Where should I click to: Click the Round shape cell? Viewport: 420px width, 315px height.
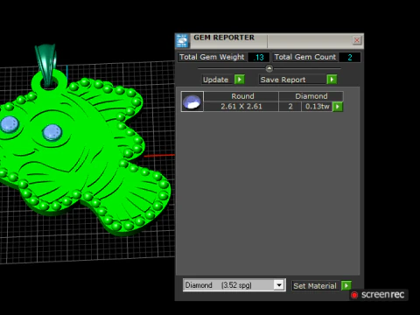coord(241,96)
